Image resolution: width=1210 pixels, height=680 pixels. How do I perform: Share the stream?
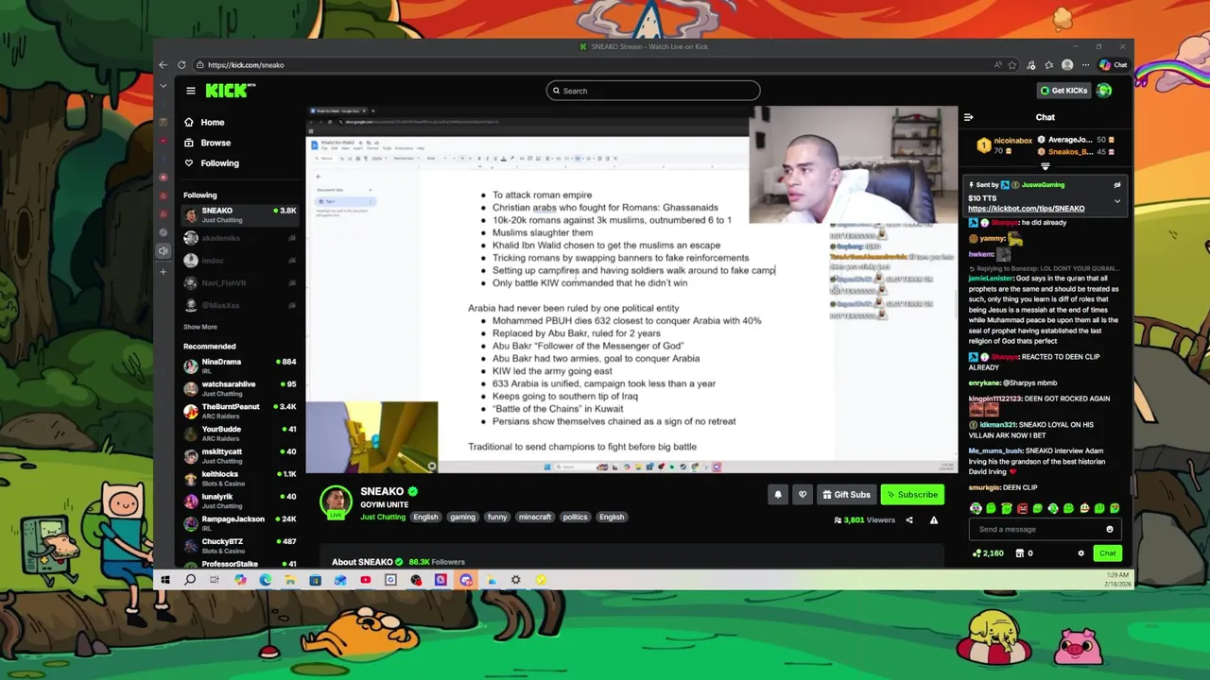click(x=909, y=520)
